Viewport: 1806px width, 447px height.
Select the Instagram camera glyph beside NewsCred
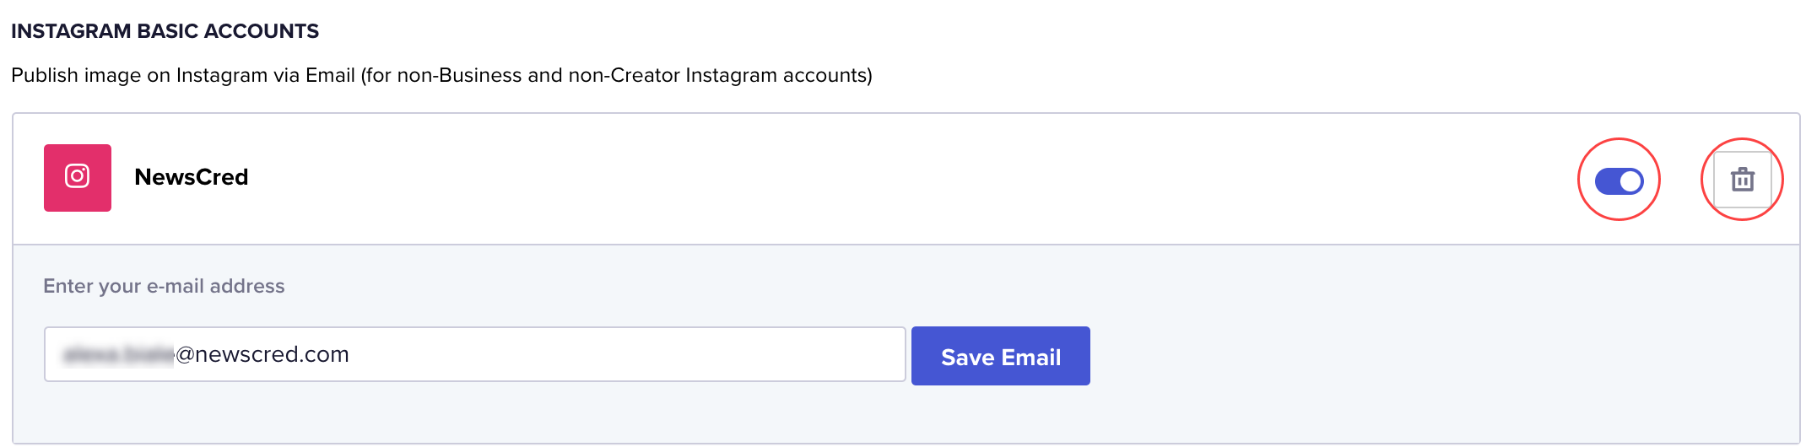(x=78, y=176)
